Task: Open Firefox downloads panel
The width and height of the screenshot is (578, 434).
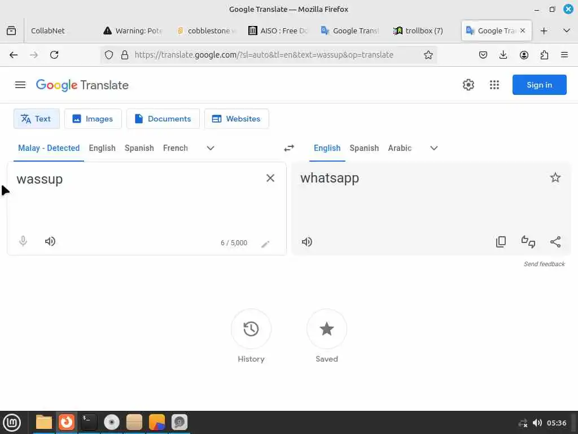Action: coord(503,55)
